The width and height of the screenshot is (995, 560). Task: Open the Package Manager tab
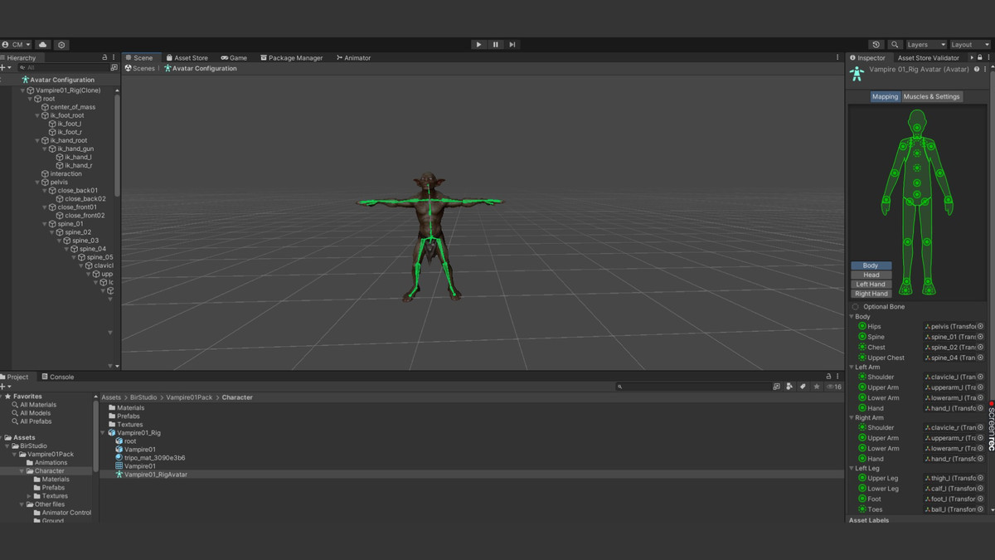click(291, 58)
